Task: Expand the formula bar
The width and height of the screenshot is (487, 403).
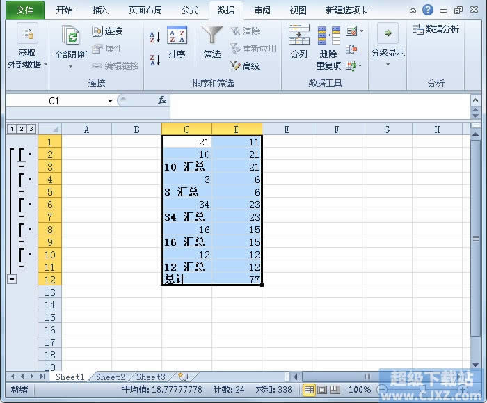Action: (x=475, y=100)
